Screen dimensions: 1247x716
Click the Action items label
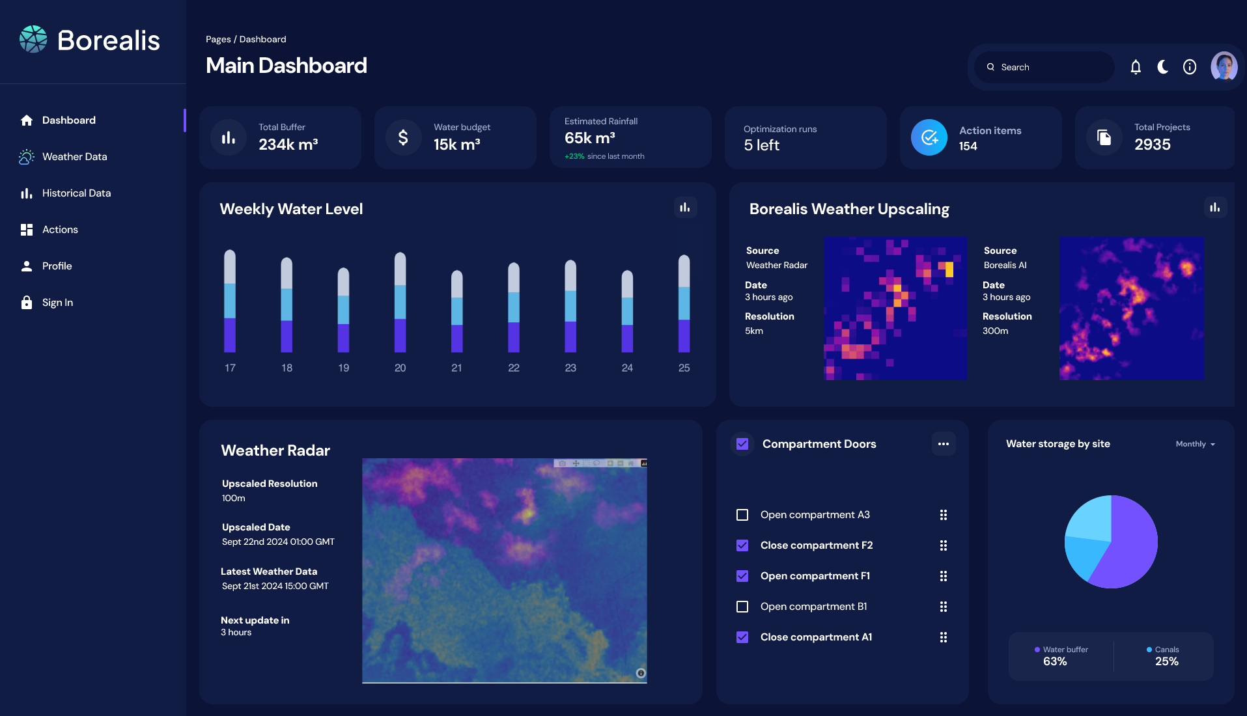(990, 130)
